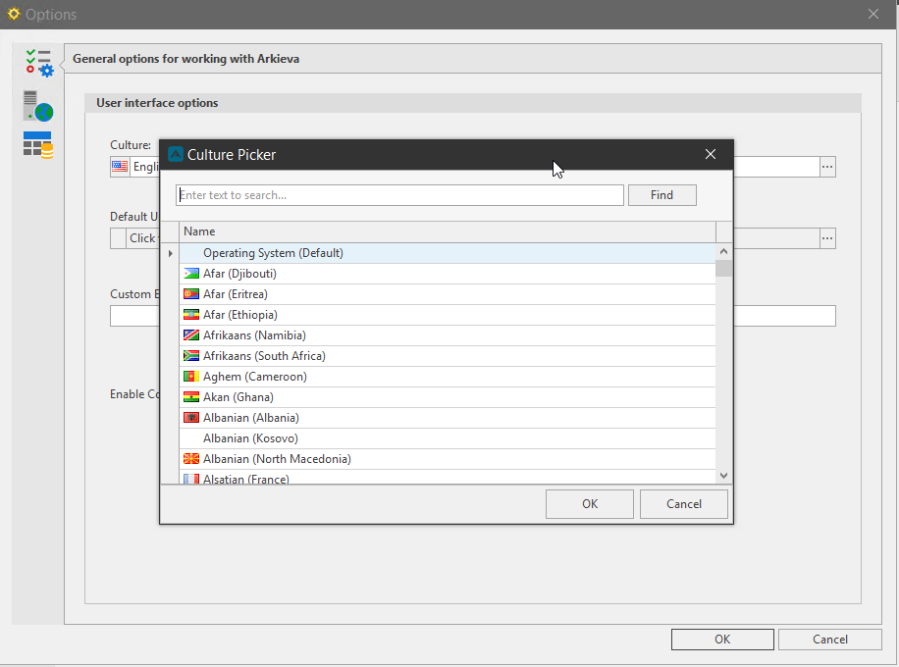Cancel the Culture Picker dialog
The image size is (899, 667).
coord(683,504)
